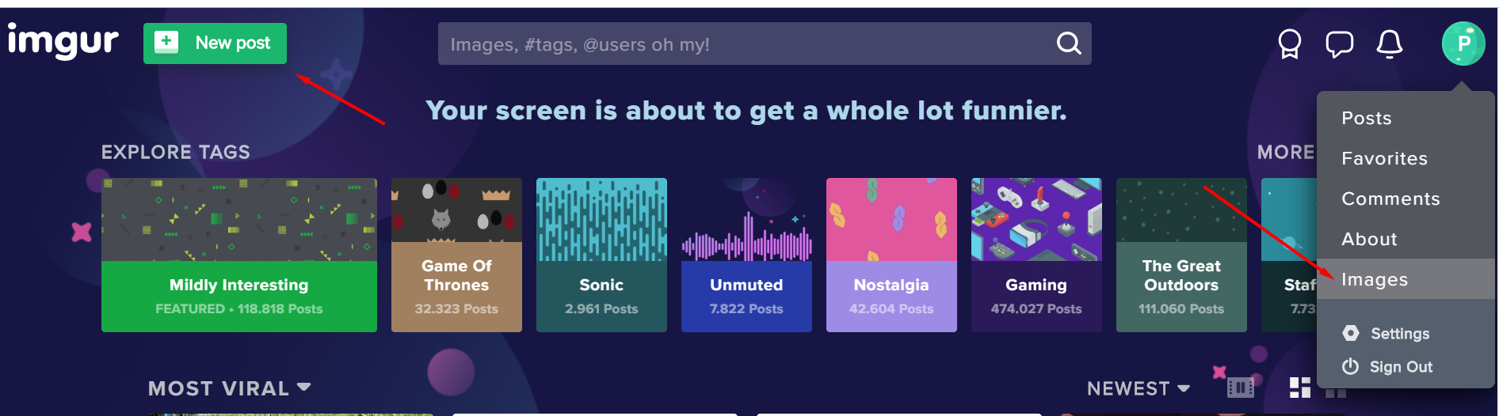The image size is (1499, 416).
Task: Click the search input field
Action: pos(745,44)
